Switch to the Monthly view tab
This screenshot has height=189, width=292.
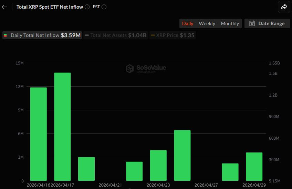230,23
